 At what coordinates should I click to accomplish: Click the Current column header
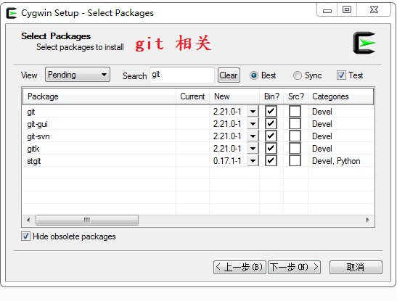(192, 96)
